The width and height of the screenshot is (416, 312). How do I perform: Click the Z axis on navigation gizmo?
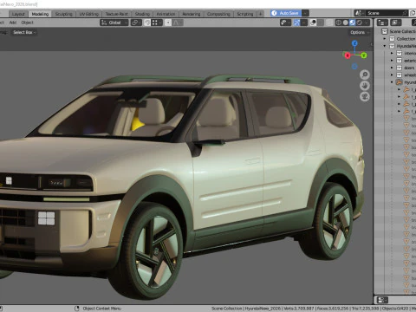(x=354, y=43)
